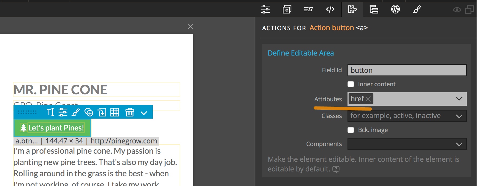Click the a.btn... element label
Image resolution: width=477 pixels, height=186 pixels.
tap(26, 141)
